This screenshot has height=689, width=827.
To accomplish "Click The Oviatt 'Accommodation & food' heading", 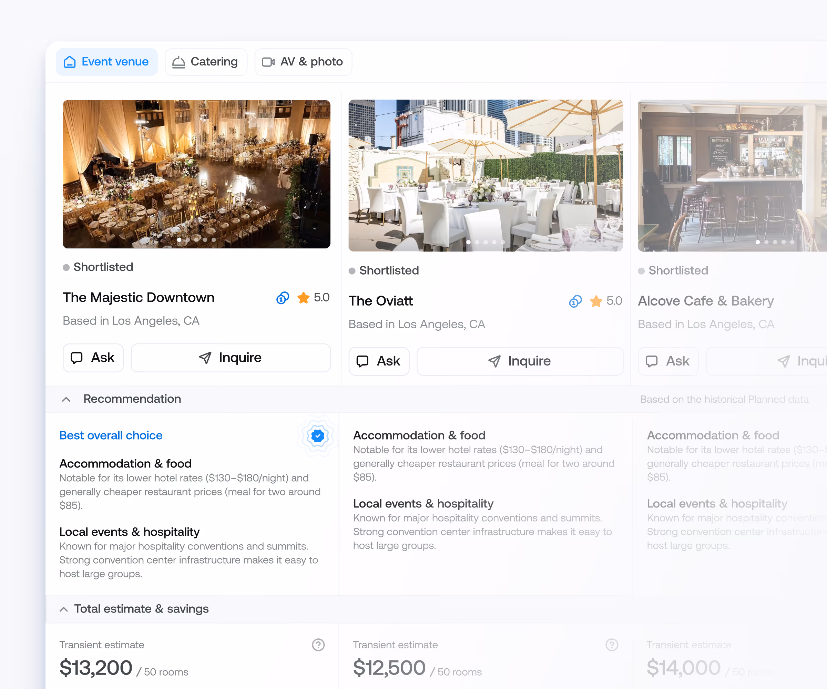I will pyautogui.click(x=419, y=436).
